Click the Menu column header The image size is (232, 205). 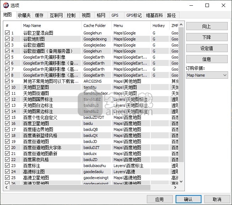coord(131,26)
